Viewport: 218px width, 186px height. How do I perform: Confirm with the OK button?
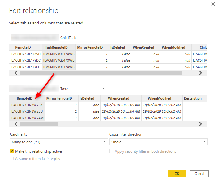tap(177, 174)
